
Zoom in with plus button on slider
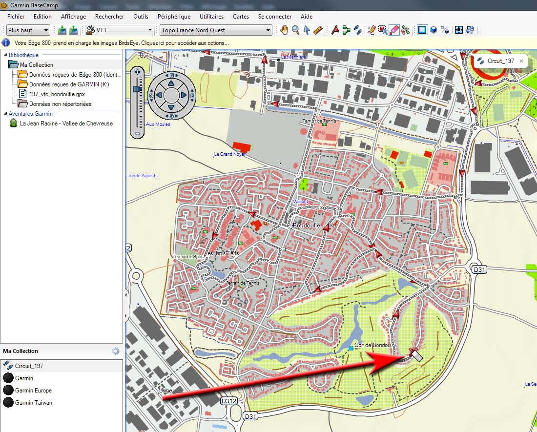[137, 72]
